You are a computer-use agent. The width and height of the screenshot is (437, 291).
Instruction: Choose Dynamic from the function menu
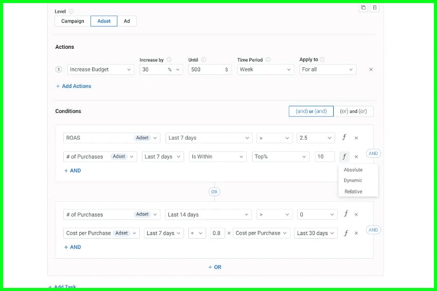coord(353,181)
